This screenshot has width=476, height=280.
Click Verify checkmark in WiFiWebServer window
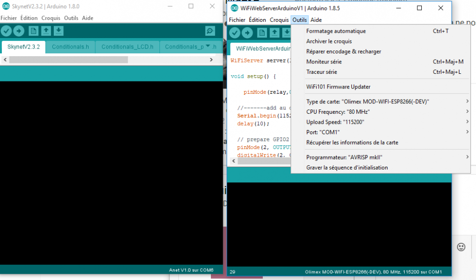(235, 32)
